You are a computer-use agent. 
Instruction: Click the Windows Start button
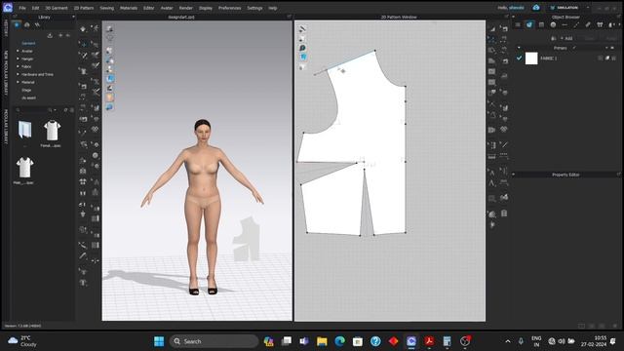(x=159, y=341)
